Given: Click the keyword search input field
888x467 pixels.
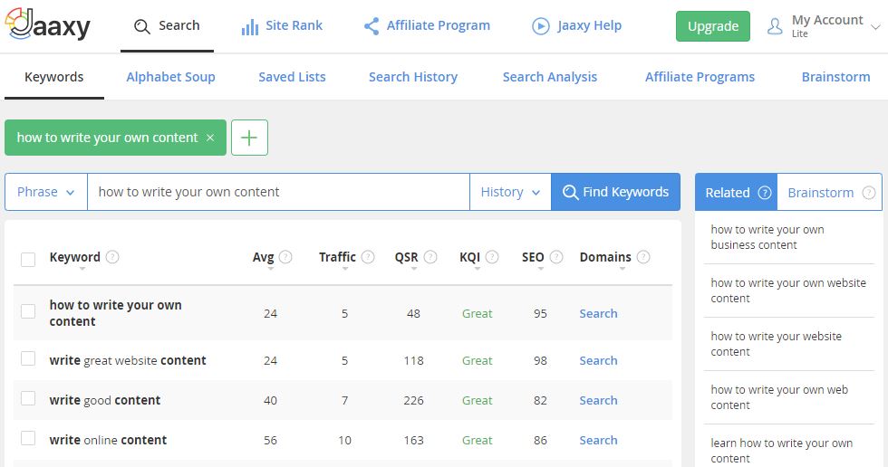Looking at the screenshot, I should coord(279,192).
